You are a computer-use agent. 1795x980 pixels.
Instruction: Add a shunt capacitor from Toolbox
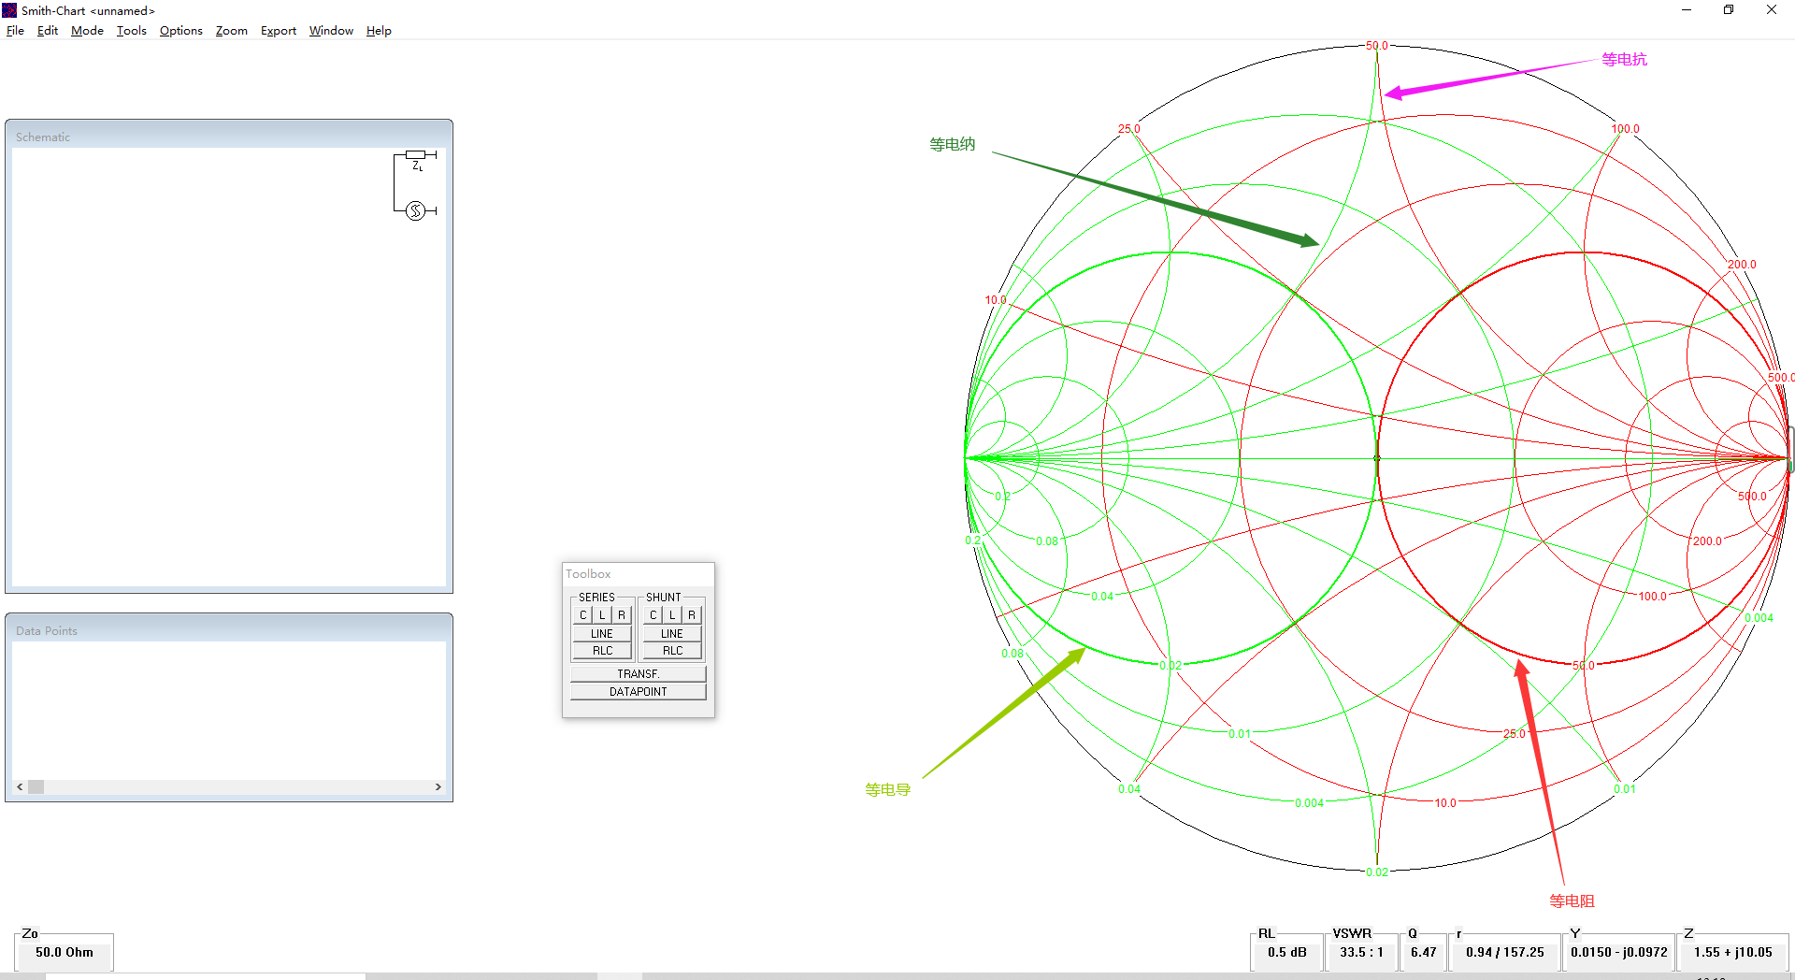[x=653, y=615]
